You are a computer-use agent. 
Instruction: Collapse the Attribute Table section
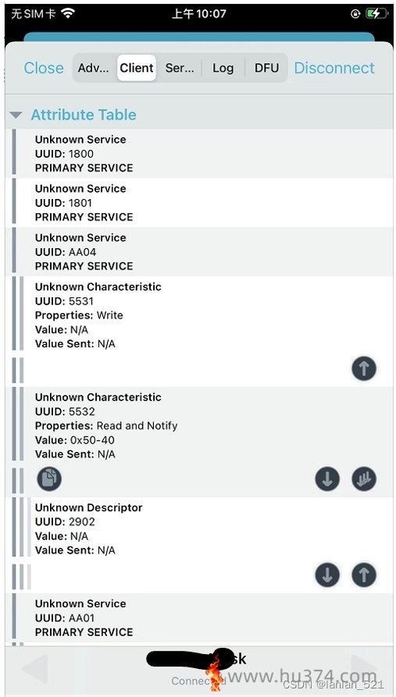point(16,116)
